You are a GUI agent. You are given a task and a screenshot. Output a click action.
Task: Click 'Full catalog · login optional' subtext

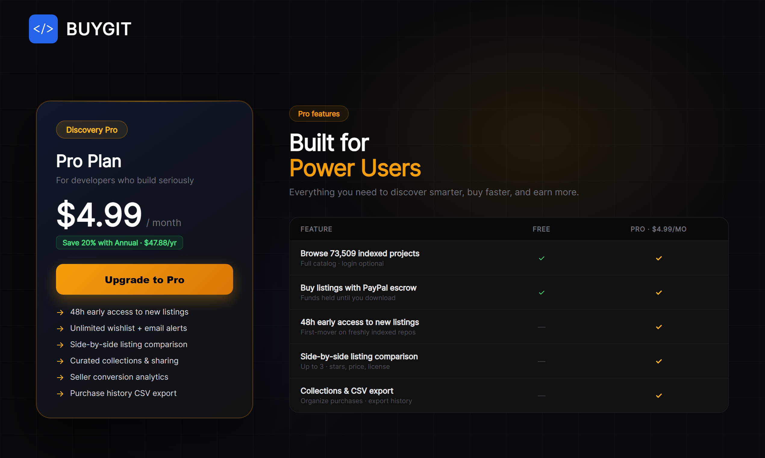coord(342,264)
